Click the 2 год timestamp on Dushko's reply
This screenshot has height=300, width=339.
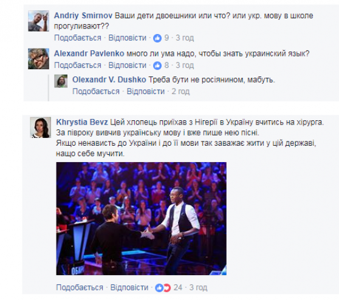click(180, 92)
